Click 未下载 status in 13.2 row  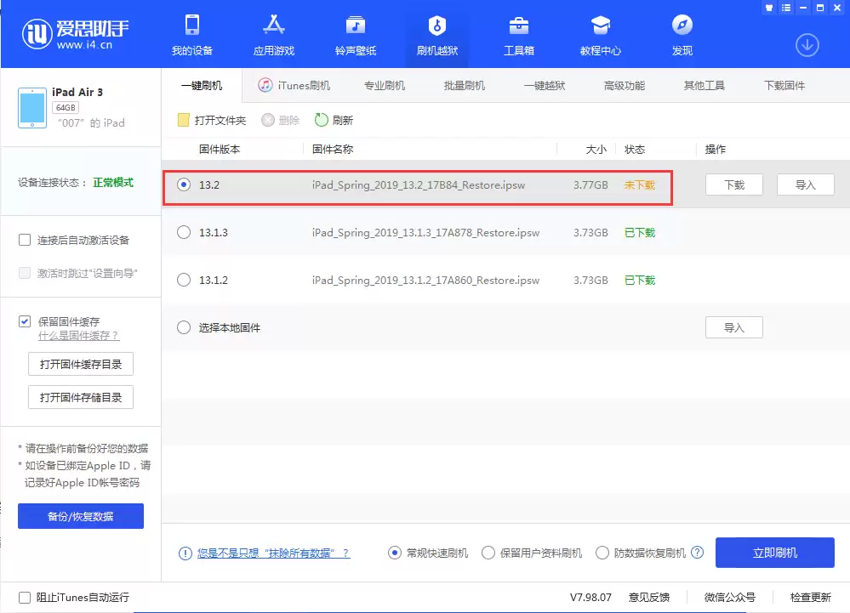click(640, 184)
